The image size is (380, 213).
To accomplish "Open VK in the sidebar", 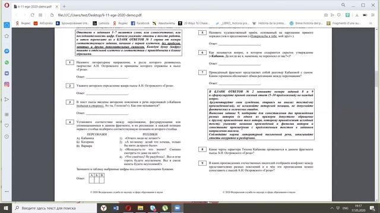I will click(7, 73).
